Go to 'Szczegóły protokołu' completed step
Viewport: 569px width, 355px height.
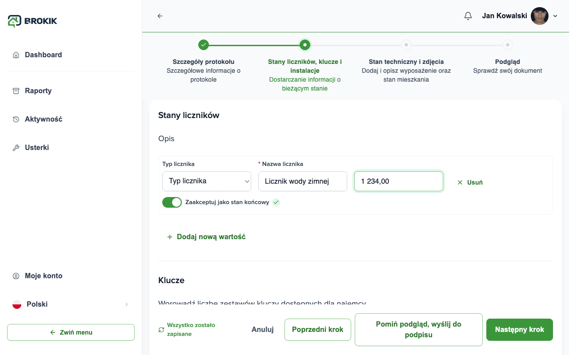click(203, 45)
